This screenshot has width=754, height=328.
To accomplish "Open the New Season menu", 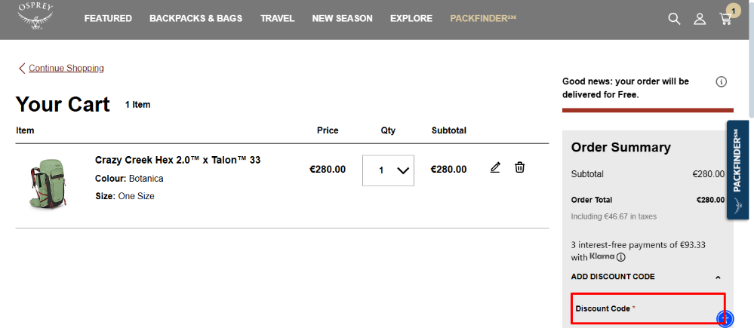I will click(343, 19).
